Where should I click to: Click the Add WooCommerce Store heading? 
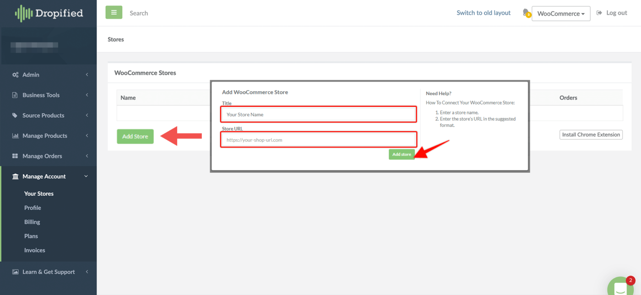(x=255, y=92)
